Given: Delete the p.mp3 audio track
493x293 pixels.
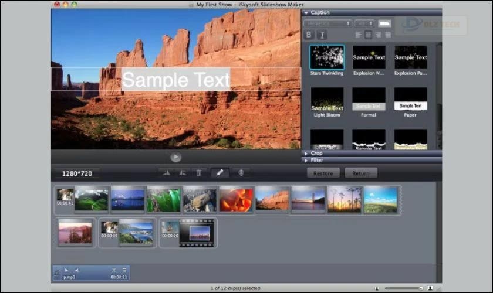Looking at the screenshot, I should pyautogui.click(x=124, y=270).
